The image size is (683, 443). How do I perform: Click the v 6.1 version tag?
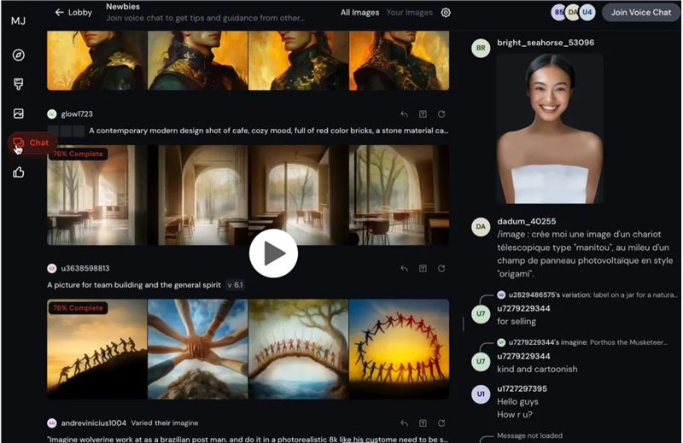point(236,285)
